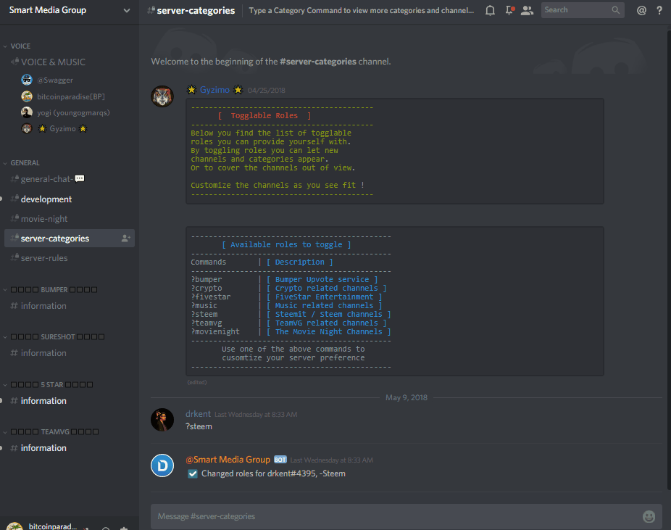This screenshot has height=530, width=671.
Task: Click bitcoinparadise[BP] avatar in voice list
Action: (27, 96)
